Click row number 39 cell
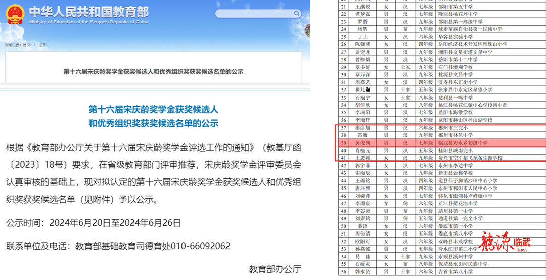 click(344, 143)
